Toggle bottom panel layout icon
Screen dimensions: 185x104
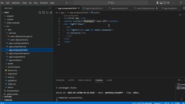pyautogui.click(x=161, y=3)
